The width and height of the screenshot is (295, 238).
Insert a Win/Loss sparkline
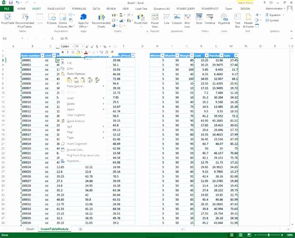coord(187,21)
